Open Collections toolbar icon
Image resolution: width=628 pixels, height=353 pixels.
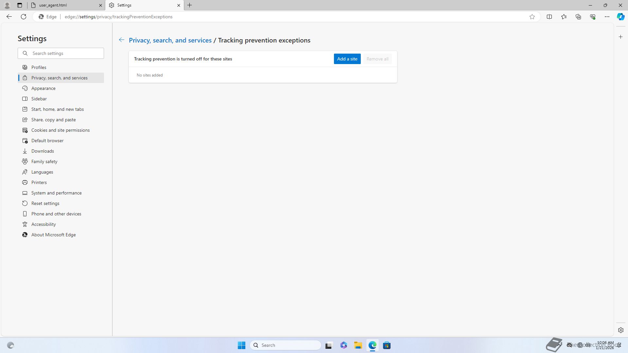[578, 17]
